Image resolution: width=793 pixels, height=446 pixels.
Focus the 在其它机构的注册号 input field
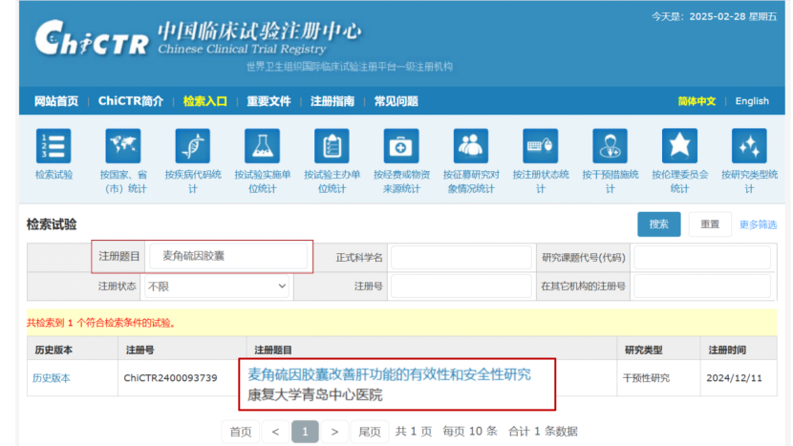coord(702,287)
